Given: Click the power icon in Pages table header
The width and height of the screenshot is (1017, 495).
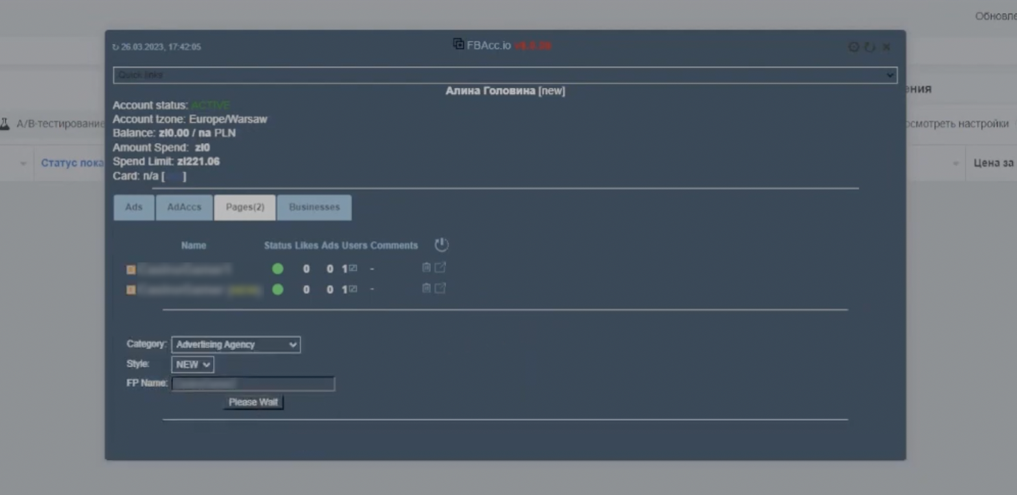Looking at the screenshot, I should [x=441, y=244].
